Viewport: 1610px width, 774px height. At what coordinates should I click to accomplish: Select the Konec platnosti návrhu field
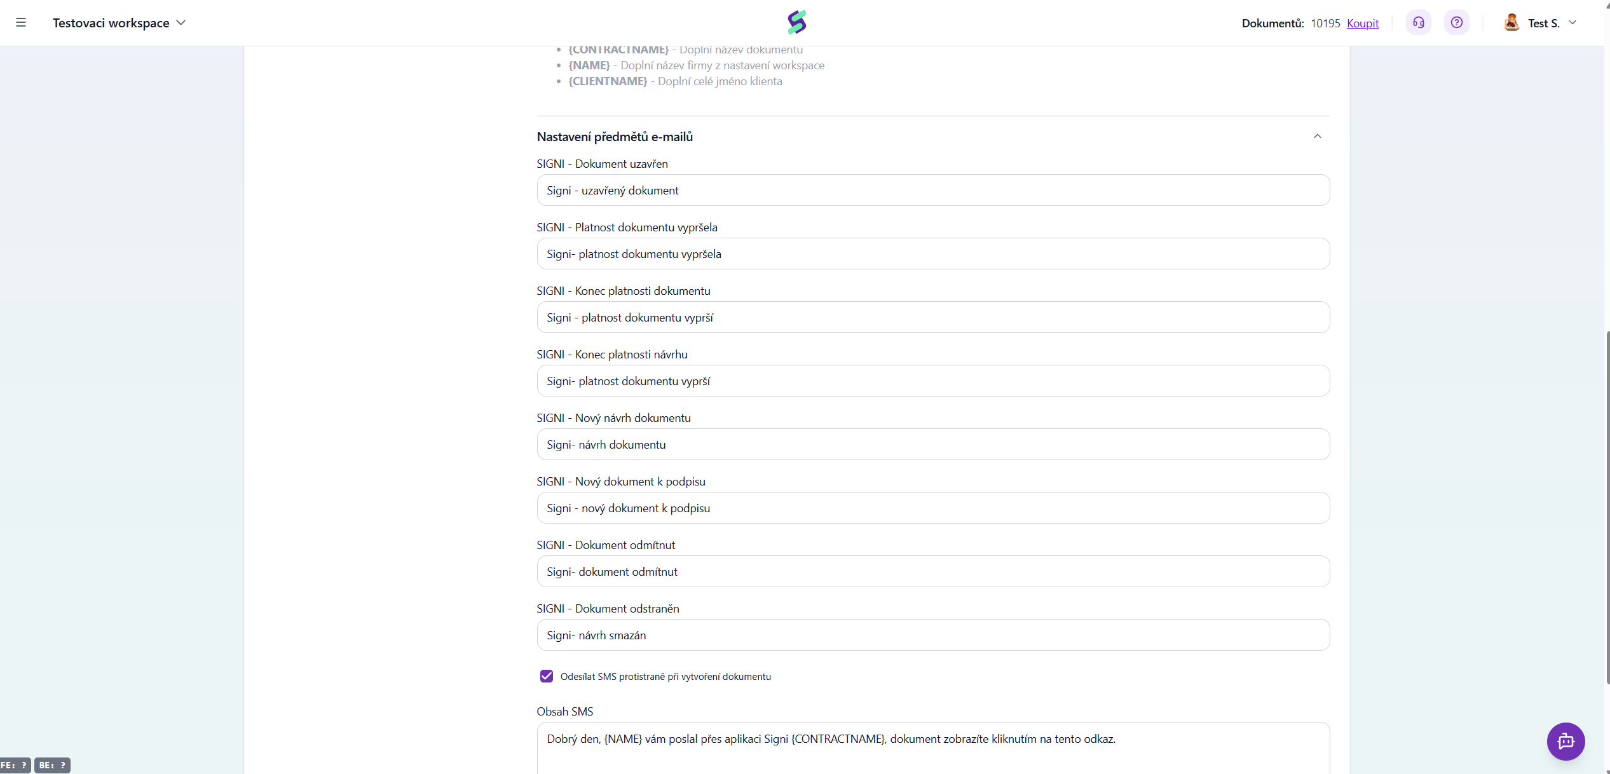(933, 381)
